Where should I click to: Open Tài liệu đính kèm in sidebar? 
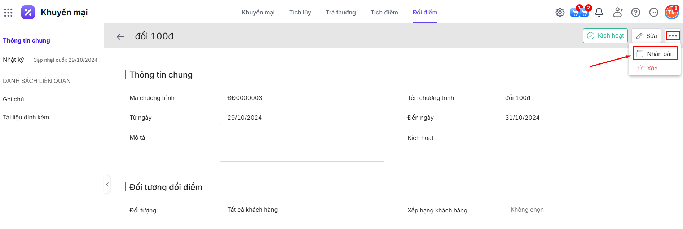point(26,117)
